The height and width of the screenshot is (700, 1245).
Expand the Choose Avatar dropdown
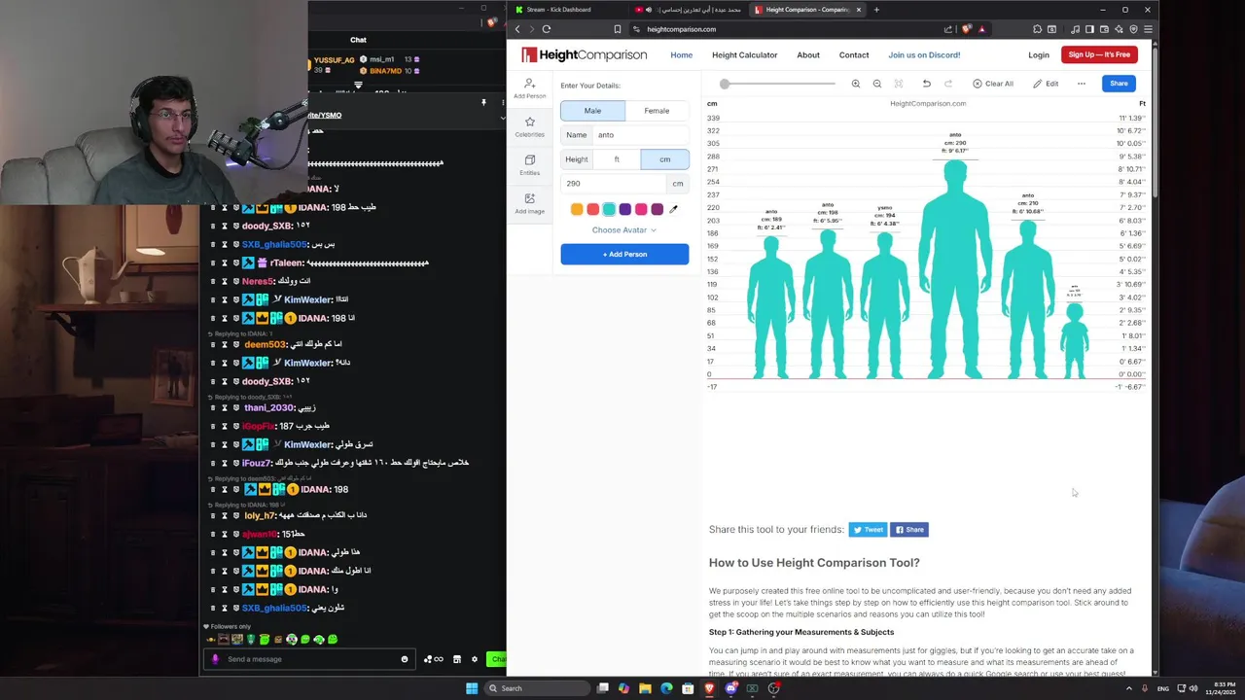624,230
